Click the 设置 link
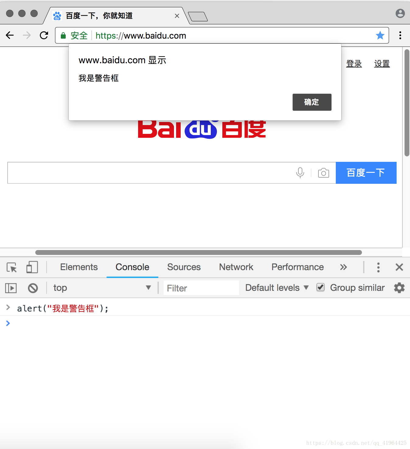 (382, 64)
